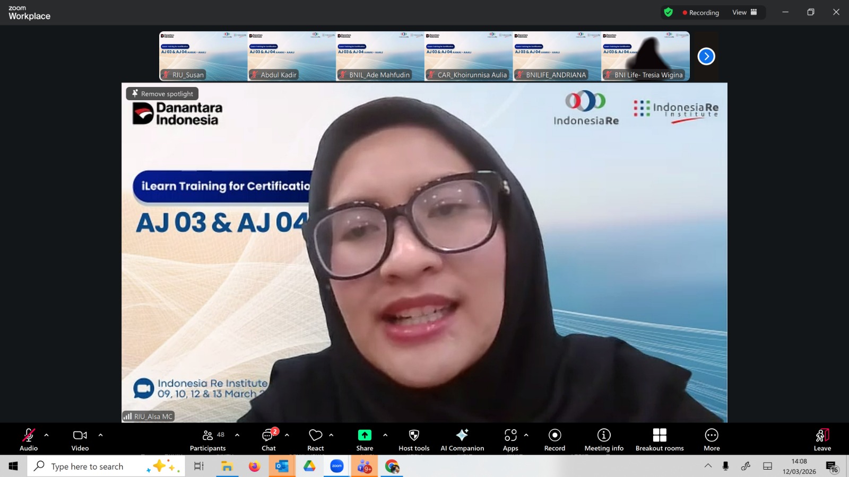849x477 pixels.
Task: Expand video options arrow next to Video
Action: (x=101, y=435)
